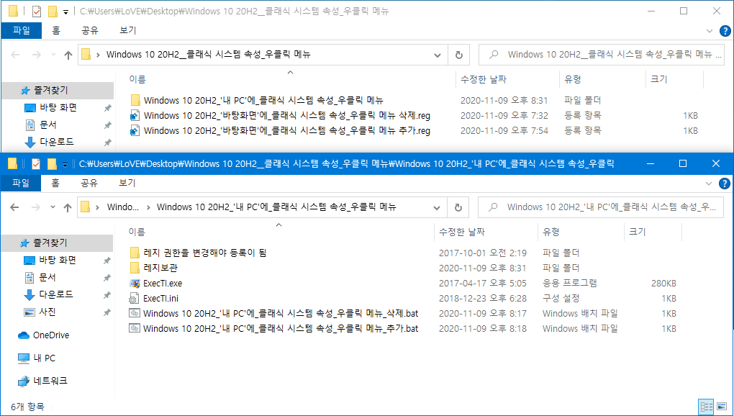Open 네트워크 in the sidebar
Screen dimensions: 734x416
pos(50,381)
